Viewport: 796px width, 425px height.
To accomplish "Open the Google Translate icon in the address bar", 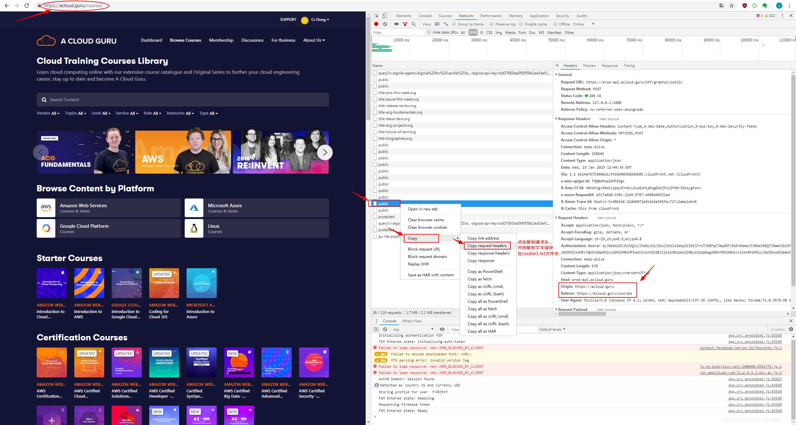I will pos(722,6).
